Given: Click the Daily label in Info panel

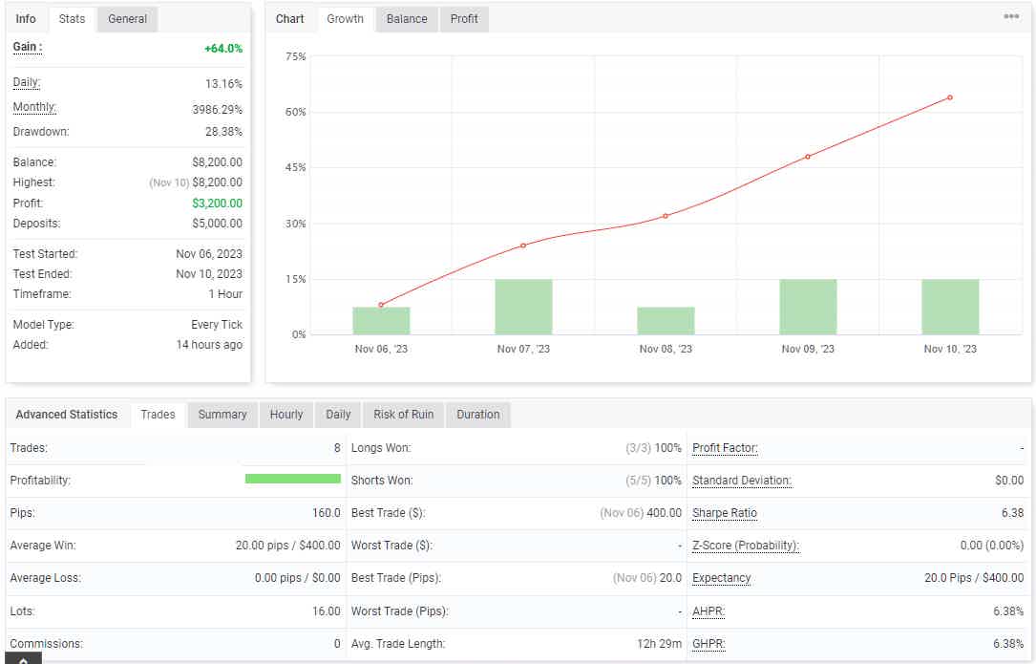Looking at the screenshot, I should [x=27, y=83].
